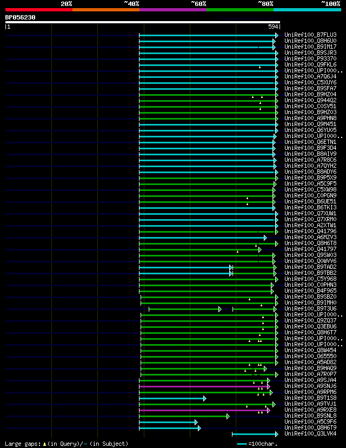Click the cyan alignment segment of UniRef100_B9TAD2
Viewport: 346px width, 448px height.
(185, 267)
